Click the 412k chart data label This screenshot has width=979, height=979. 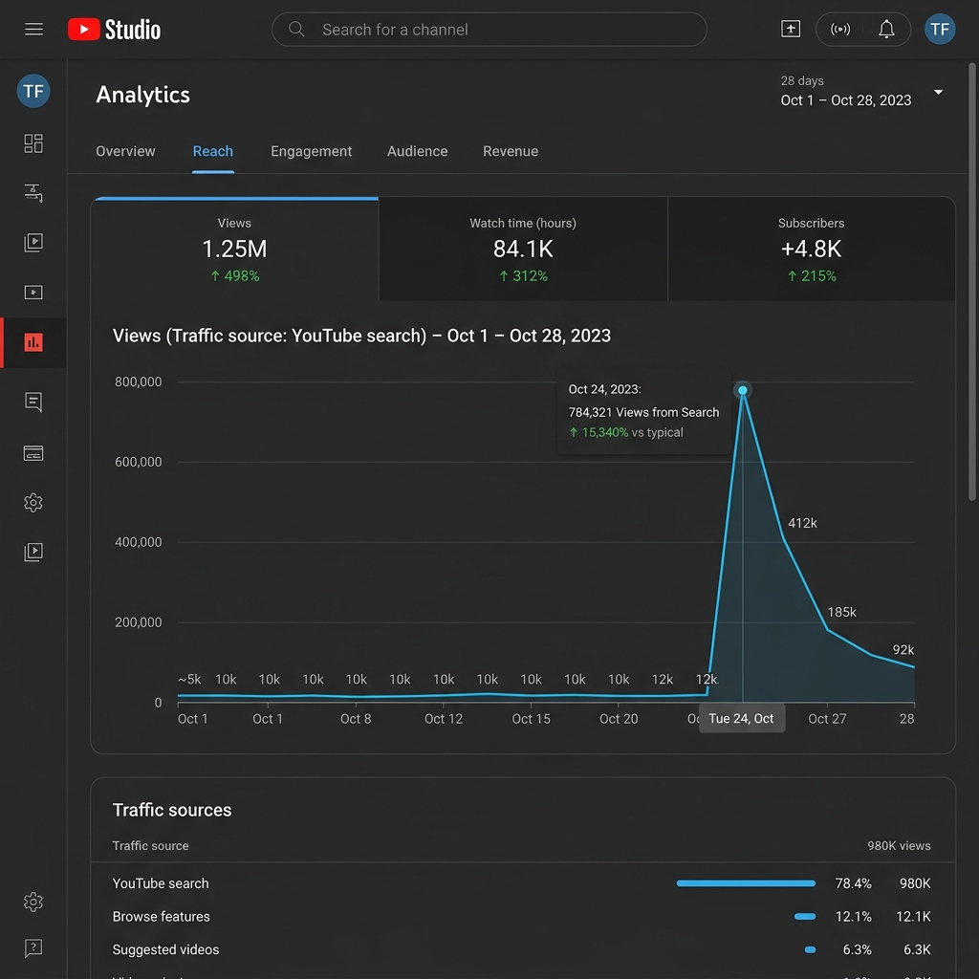pyautogui.click(x=802, y=523)
